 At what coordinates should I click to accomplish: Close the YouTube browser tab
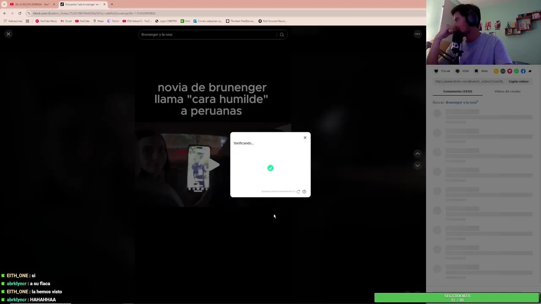54,4
